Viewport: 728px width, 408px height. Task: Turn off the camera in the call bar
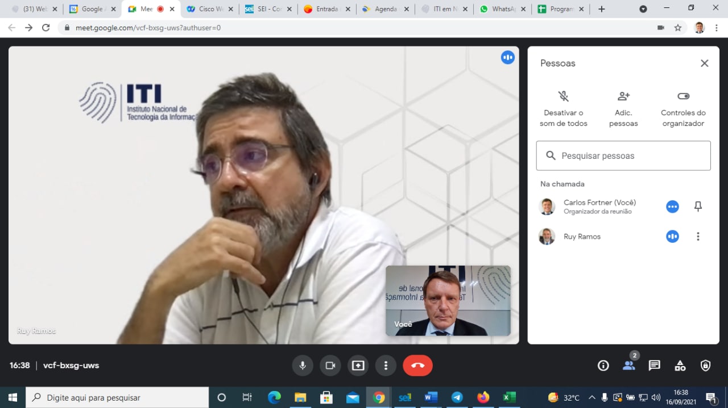tap(330, 365)
